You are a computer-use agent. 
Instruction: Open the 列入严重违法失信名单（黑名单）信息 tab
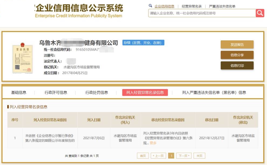[x=214, y=93]
